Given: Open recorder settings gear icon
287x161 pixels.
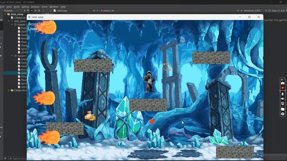Looking at the screenshot, I should [x=283, y=114].
